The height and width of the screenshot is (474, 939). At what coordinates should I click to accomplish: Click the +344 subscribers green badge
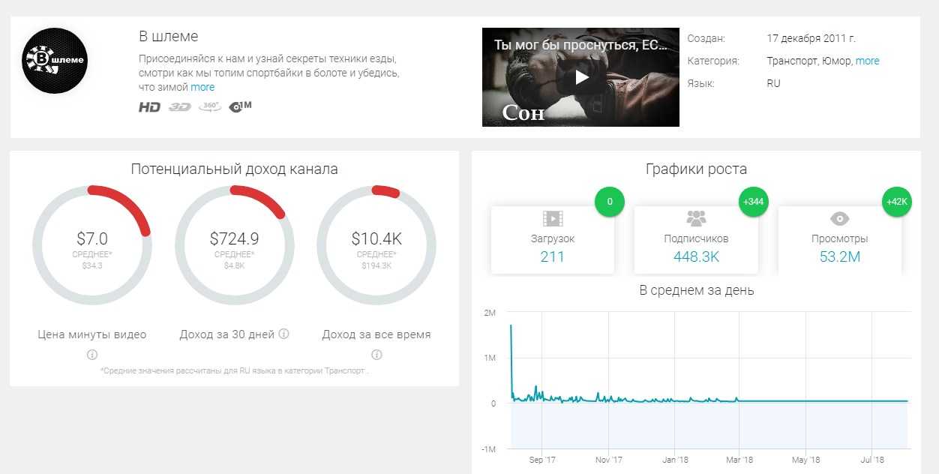(x=753, y=202)
